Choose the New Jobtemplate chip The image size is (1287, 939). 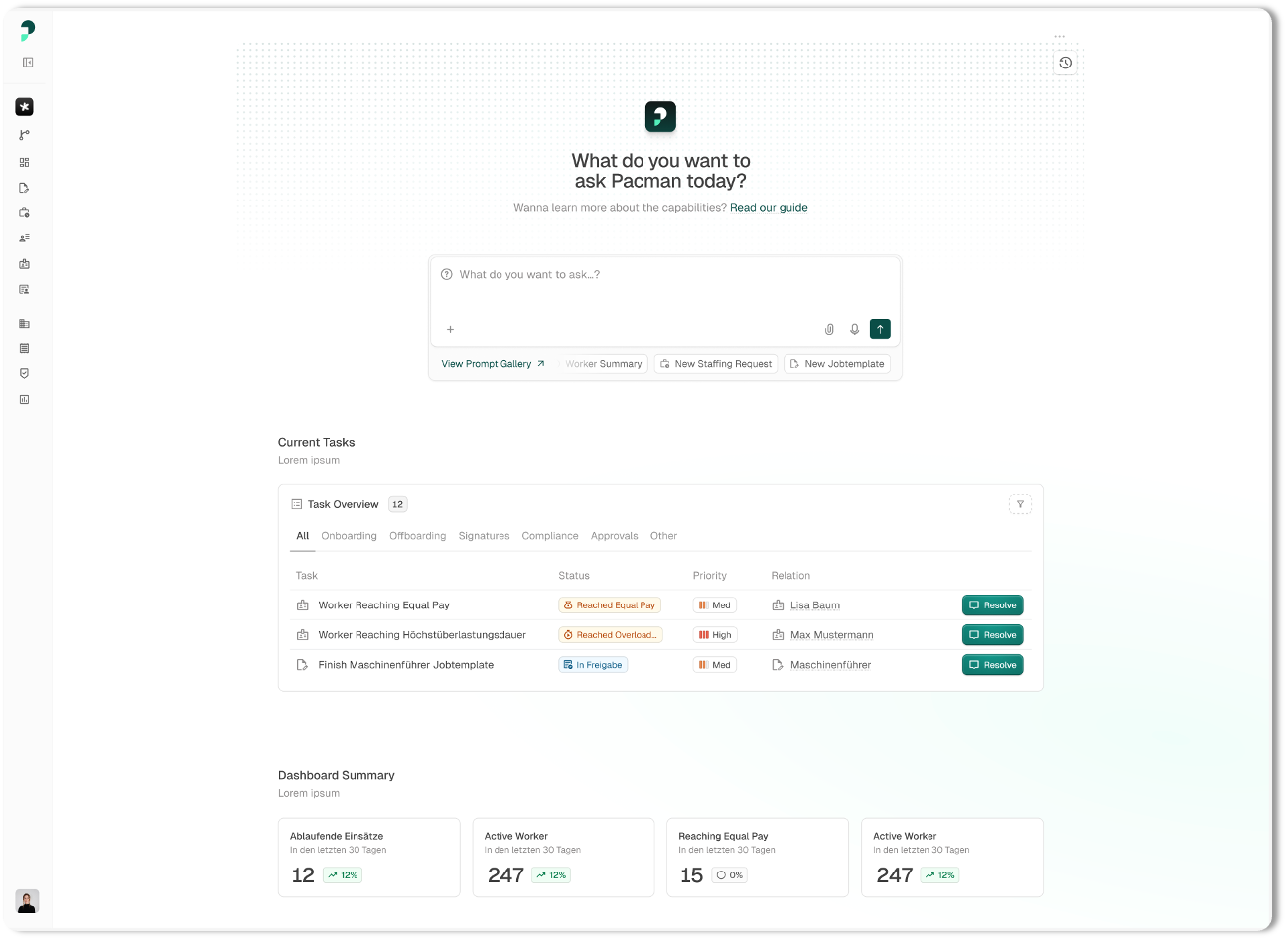click(x=837, y=364)
